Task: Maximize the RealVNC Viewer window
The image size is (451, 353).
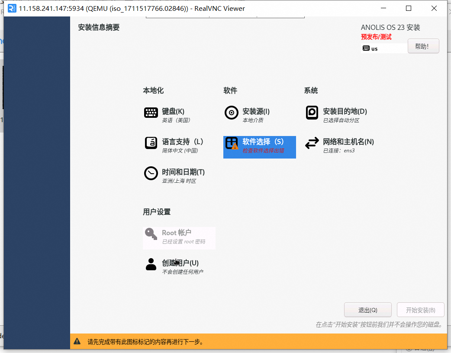Action: coord(409,8)
